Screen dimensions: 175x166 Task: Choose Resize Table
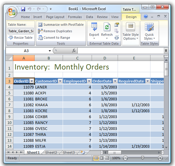(21, 38)
